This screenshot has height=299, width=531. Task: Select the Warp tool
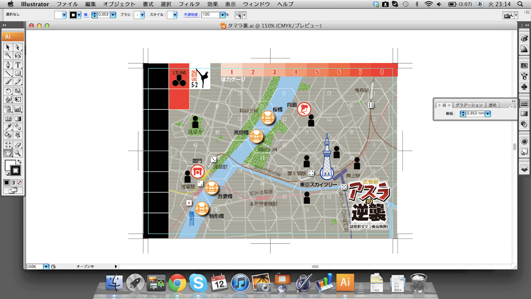(8, 99)
